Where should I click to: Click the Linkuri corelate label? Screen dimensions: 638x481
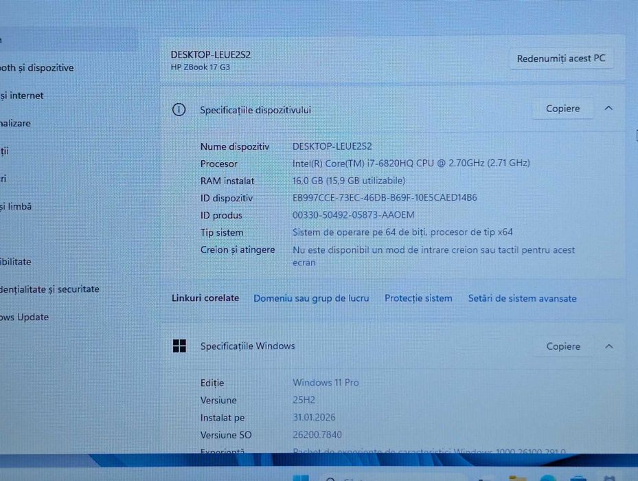(205, 298)
